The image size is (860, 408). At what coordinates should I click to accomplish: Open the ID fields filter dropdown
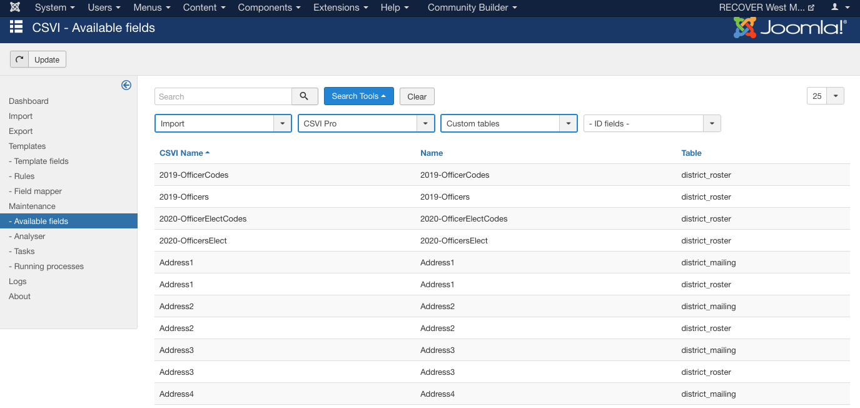[652, 124]
